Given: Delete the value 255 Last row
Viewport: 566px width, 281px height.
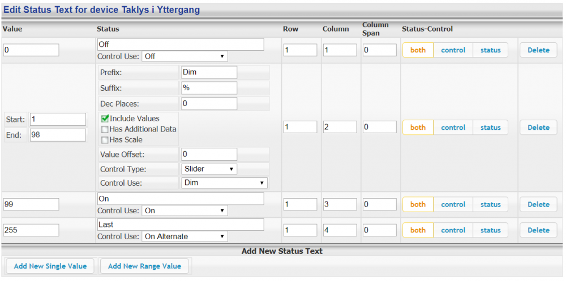Looking at the screenshot, I should 538,230.
